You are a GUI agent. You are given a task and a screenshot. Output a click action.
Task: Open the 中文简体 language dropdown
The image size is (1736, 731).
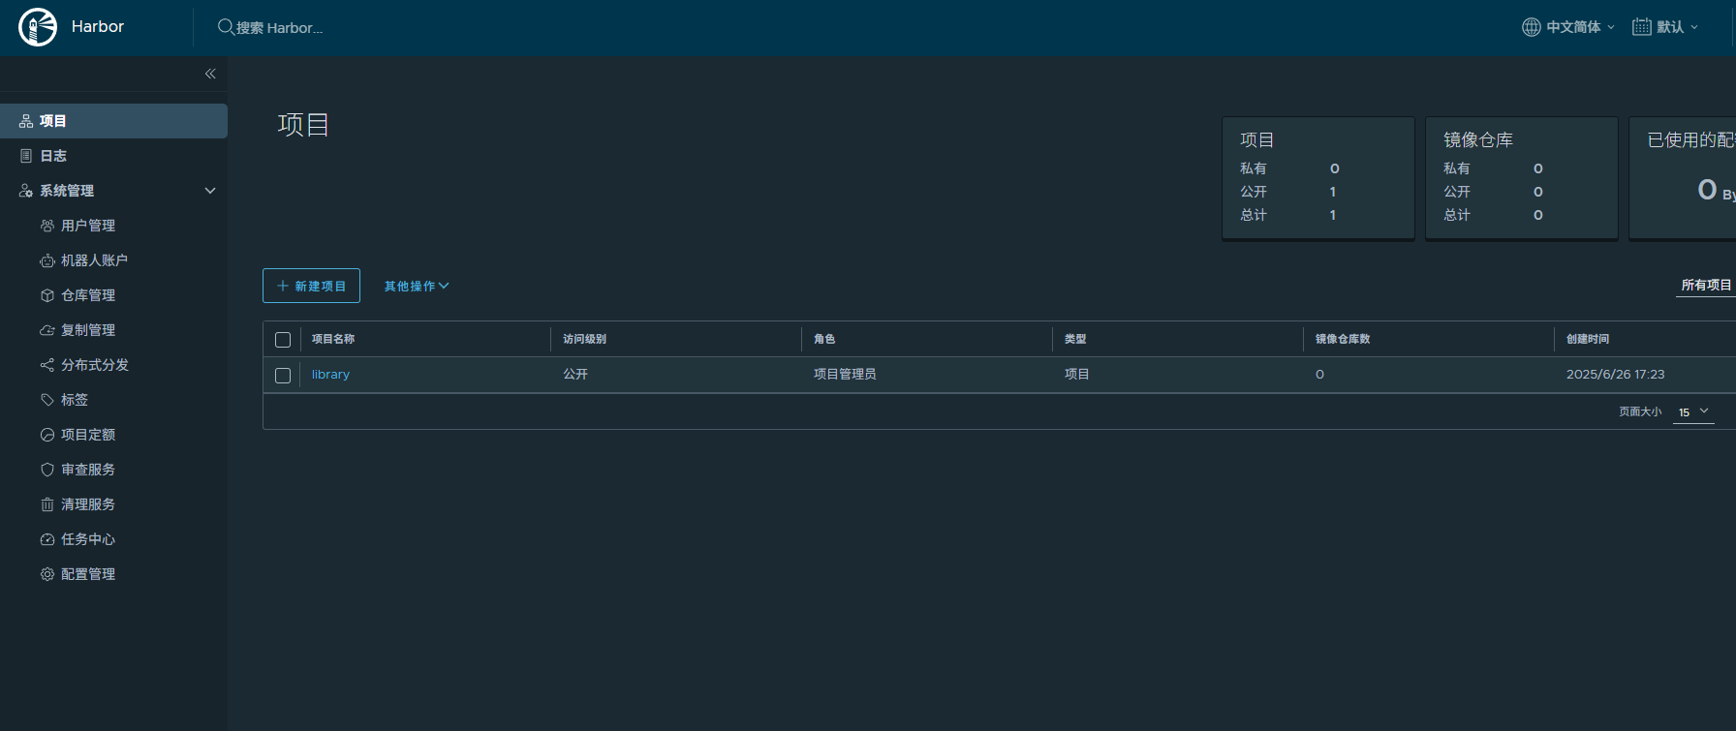1568,27
